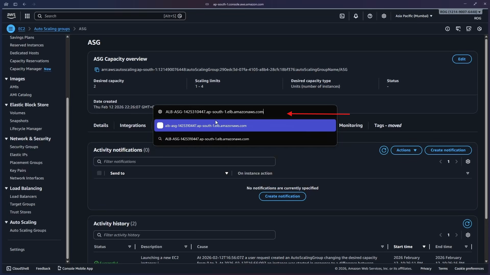This screenshot has height=275, width=490.
Task: Open the Asia Pacific (Mumbai) region selector
Action: coord(414,16)
